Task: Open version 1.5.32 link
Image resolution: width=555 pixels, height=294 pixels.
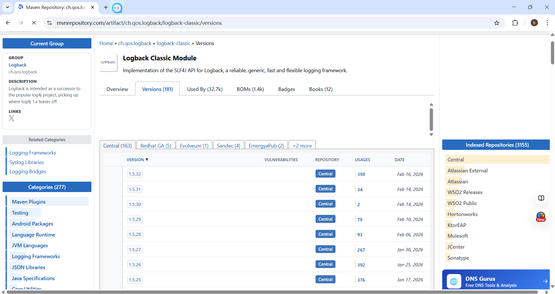Action: [x=135, y=174]
